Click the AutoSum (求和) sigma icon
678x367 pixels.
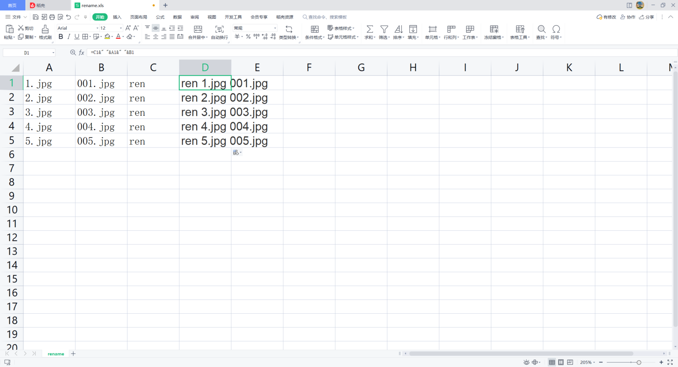(370, 29)
